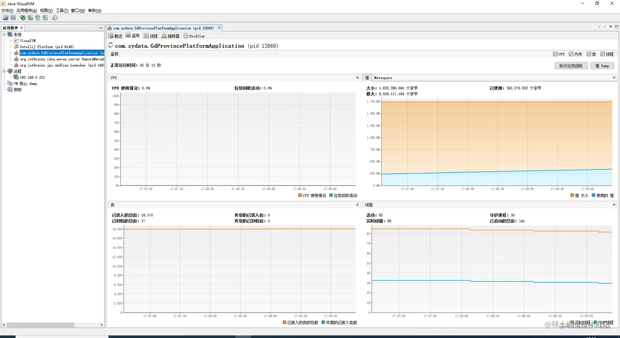Close the GdProvincePlatformApplication document tab
620x338 pixels.
[219, 28]
